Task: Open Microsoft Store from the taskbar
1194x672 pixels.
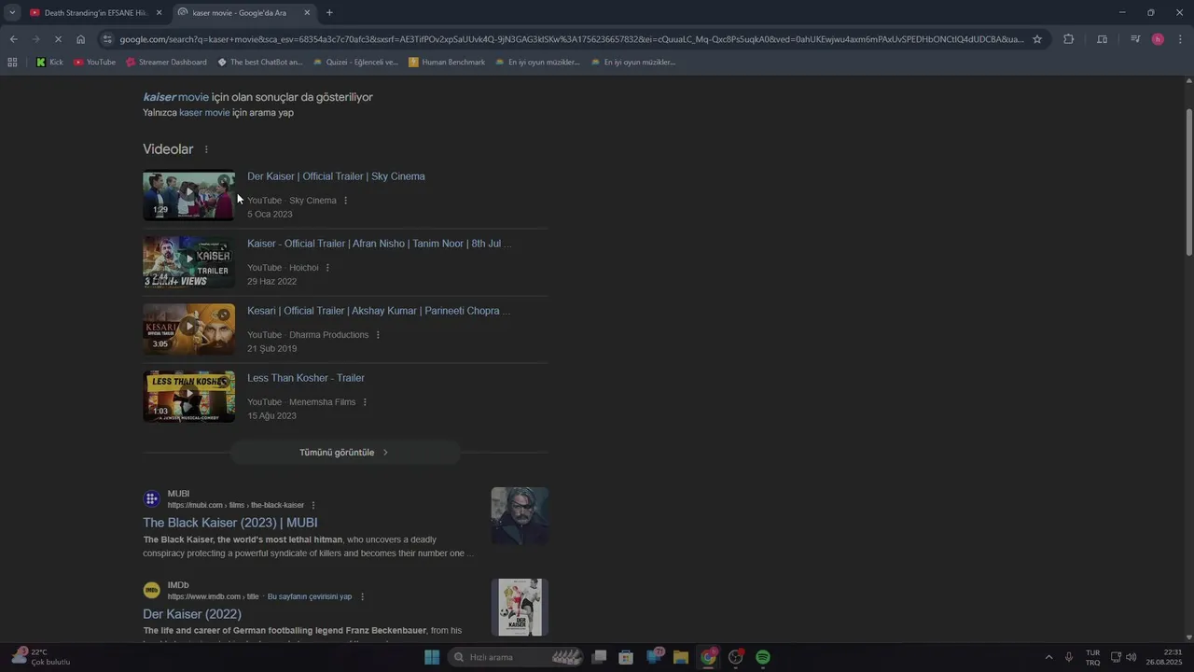Action: (x=626, y=657)
